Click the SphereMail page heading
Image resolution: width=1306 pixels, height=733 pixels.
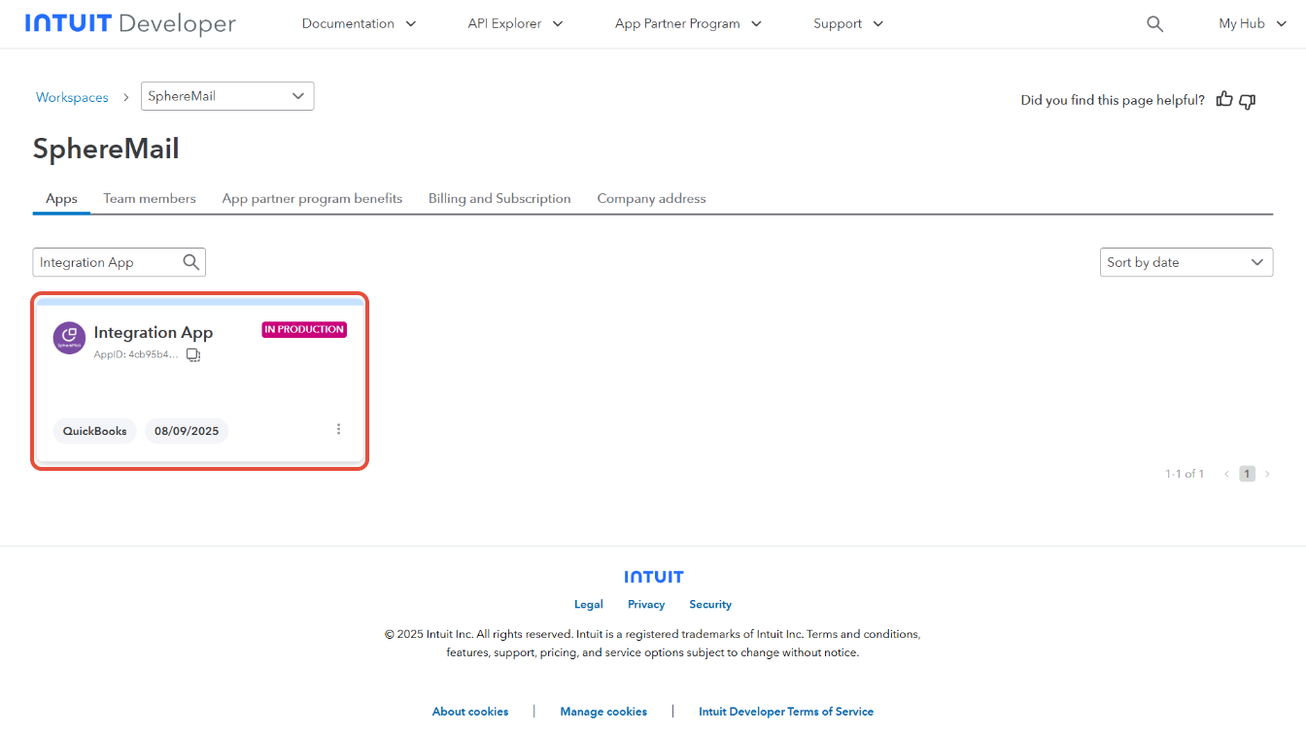pos(106,149)
